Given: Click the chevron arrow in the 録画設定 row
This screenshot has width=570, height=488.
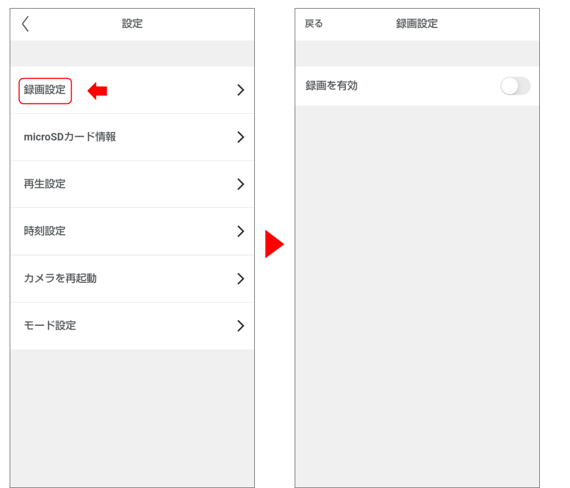Looking at the screenshot, I should click(240, 90).
